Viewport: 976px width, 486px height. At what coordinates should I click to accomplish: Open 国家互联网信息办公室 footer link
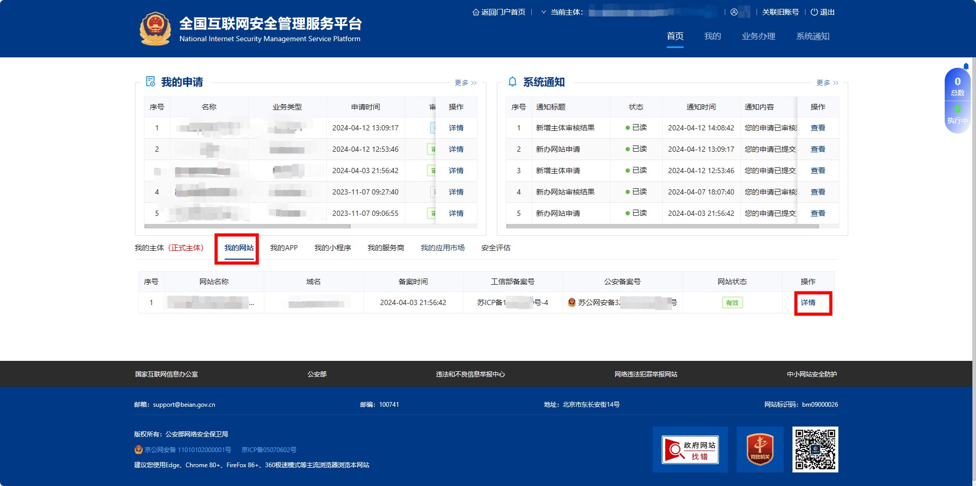(x=166, y=374)
